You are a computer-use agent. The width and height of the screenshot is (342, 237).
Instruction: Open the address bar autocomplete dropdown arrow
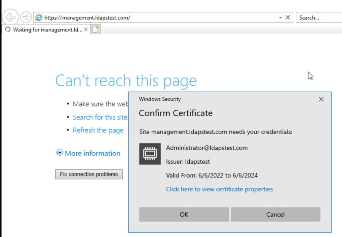(x=280, y=17)
